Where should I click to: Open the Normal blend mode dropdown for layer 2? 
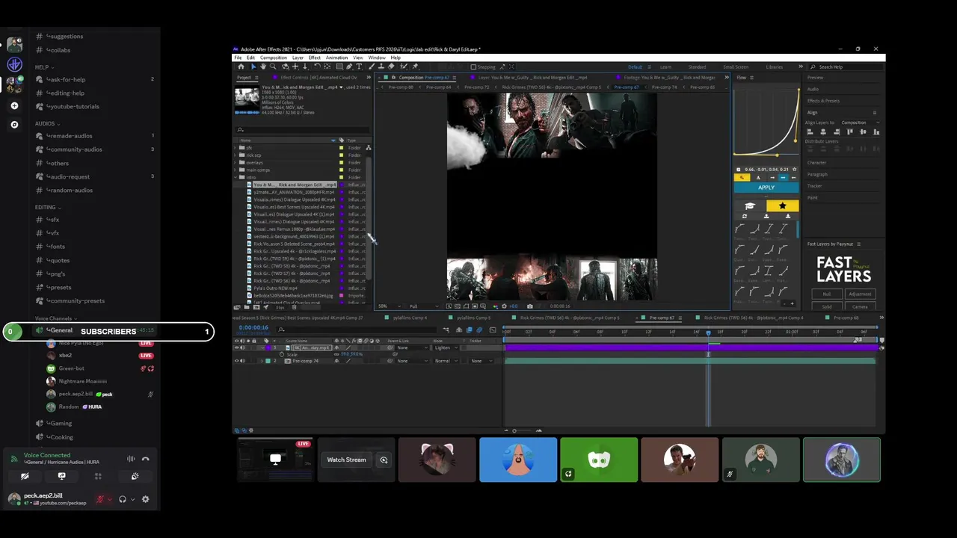pos(446,361)
